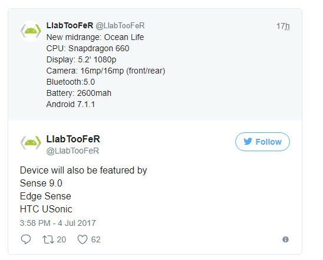The width and height of the screenshot is (323, 260).
Task: Click @LlabTooFeR handle in quoted tweet
Action: pyautogui.click(x=120, y=26)
